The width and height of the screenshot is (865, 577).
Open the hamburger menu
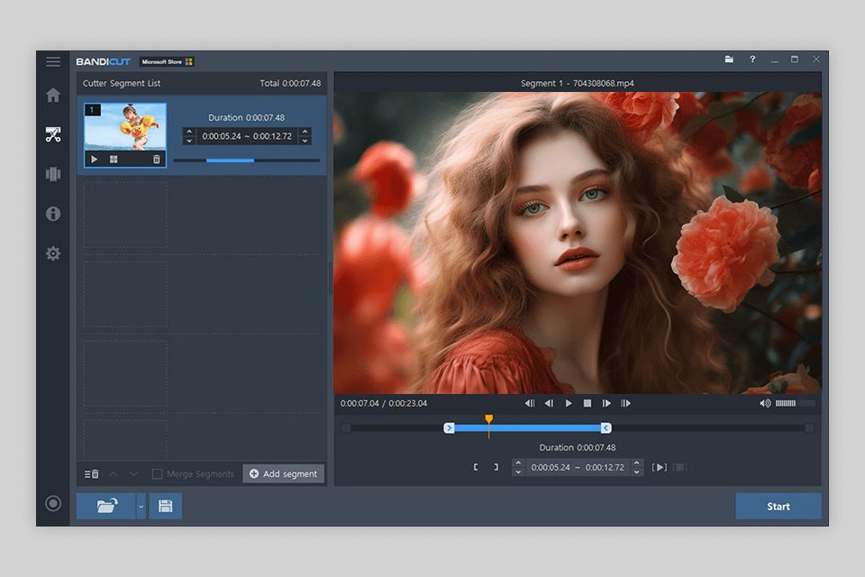pyautogui.click(x=53, y=61)
